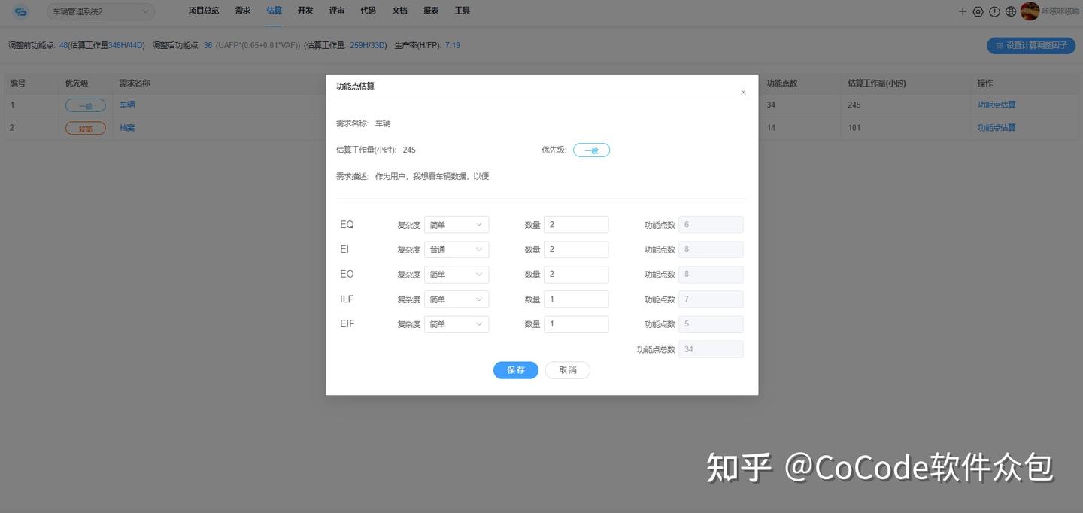The width and height of the screenshot is (1083, 513).
Task: Switch to the 报表 tab
Action: click(430, 10)
